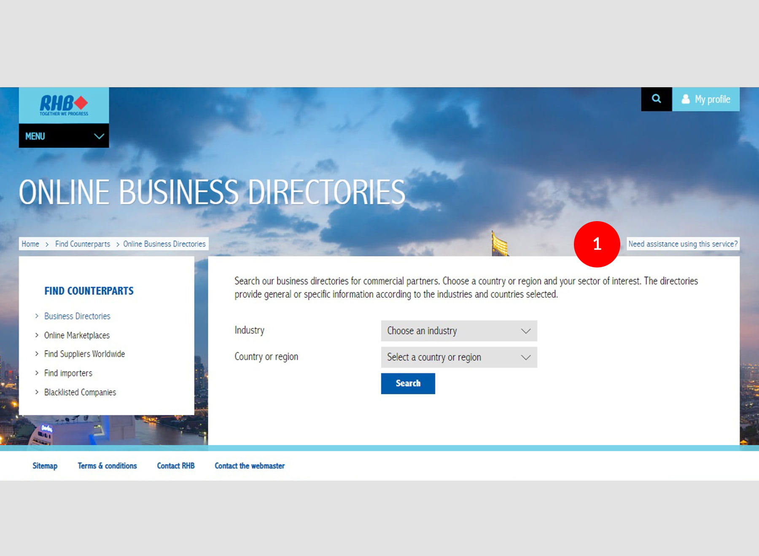
Task: Click Contact the webmaster footer link
Action: point(250,465)
